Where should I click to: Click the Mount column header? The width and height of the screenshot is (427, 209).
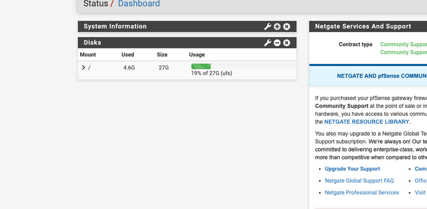pos(88,55)
